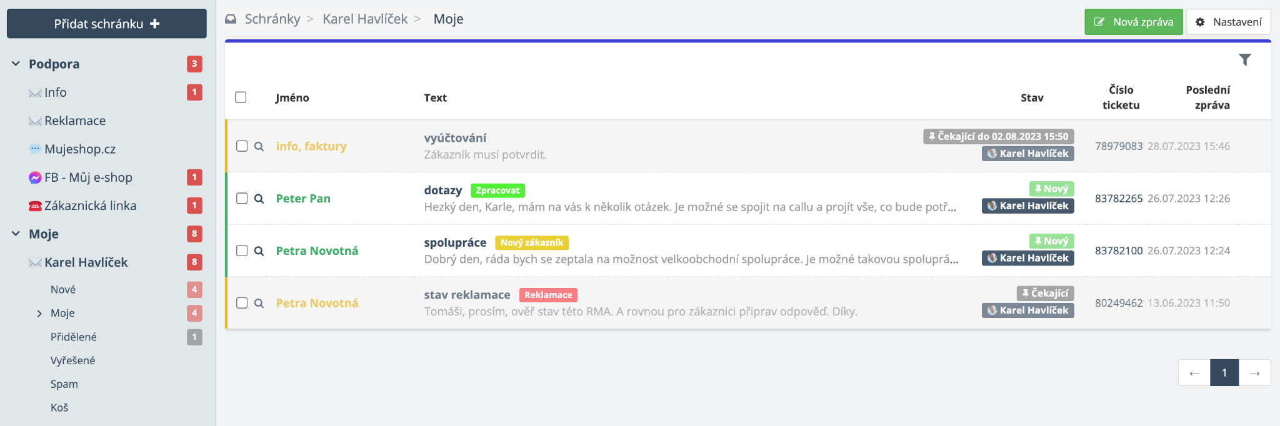
Task: Tick the checkbox for stav reklamace ticket
Action: click(x=242, y=303)
